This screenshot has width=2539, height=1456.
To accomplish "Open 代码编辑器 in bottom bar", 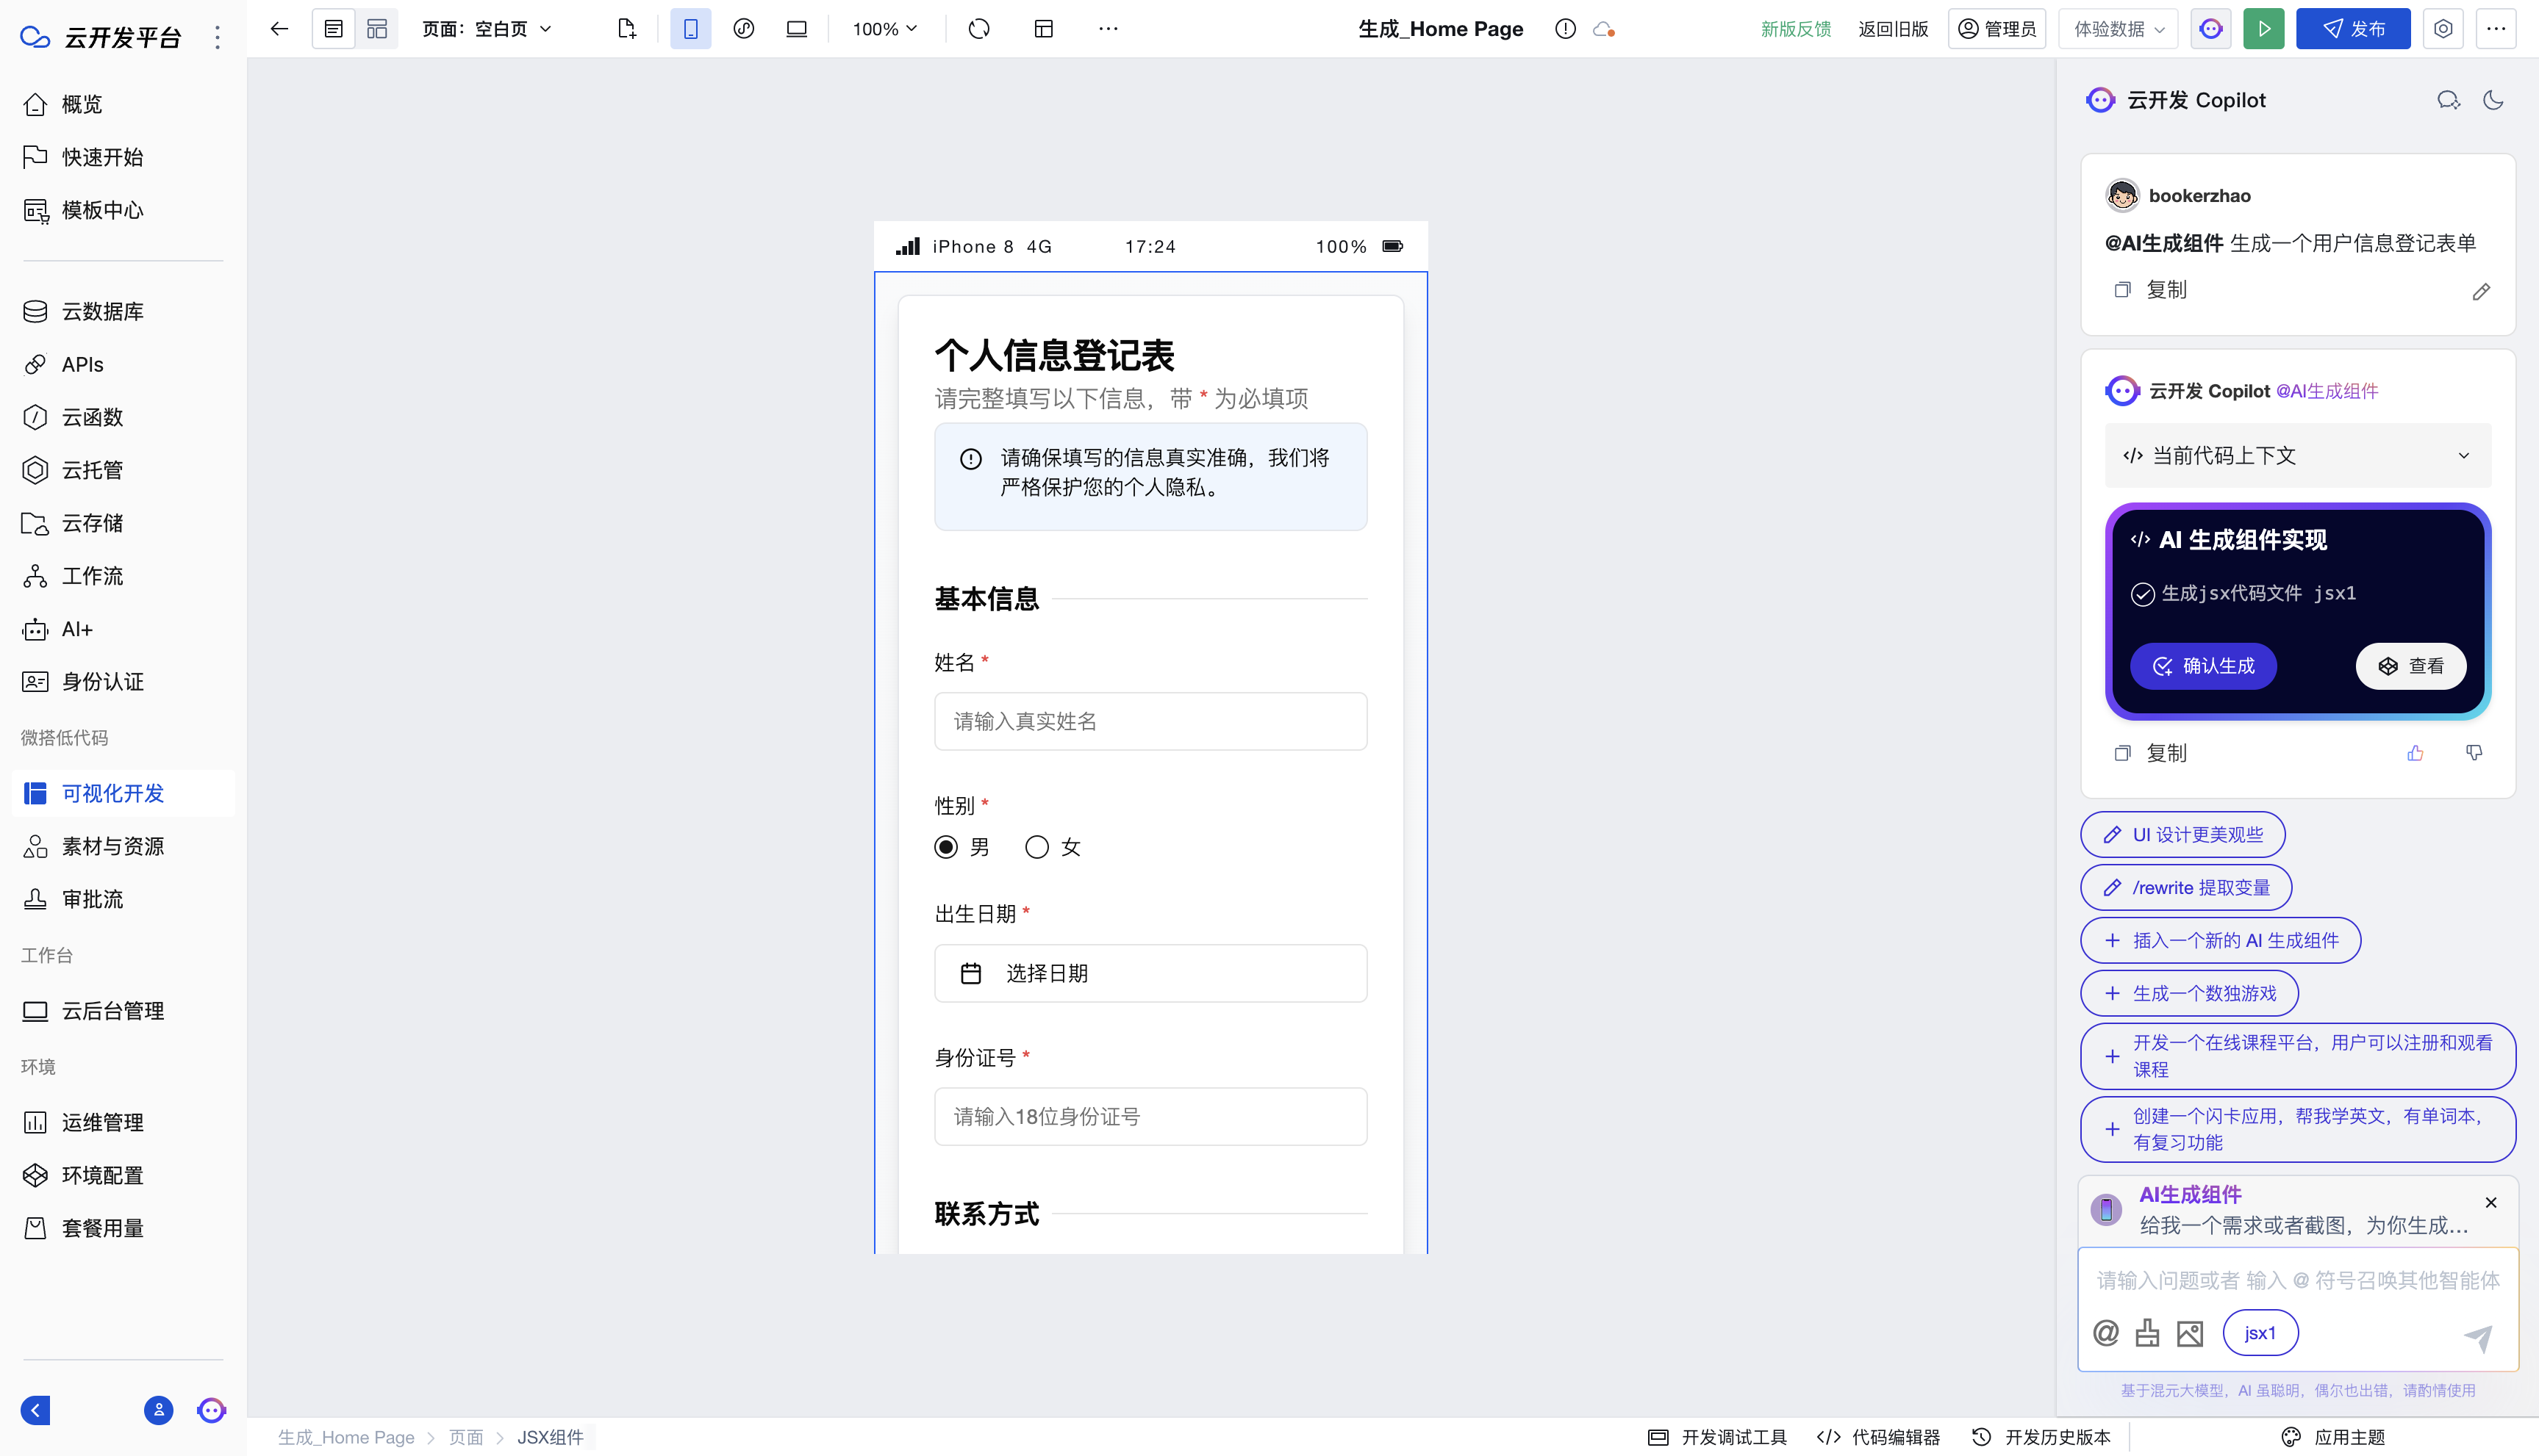I will [x=1879, y=1437].
